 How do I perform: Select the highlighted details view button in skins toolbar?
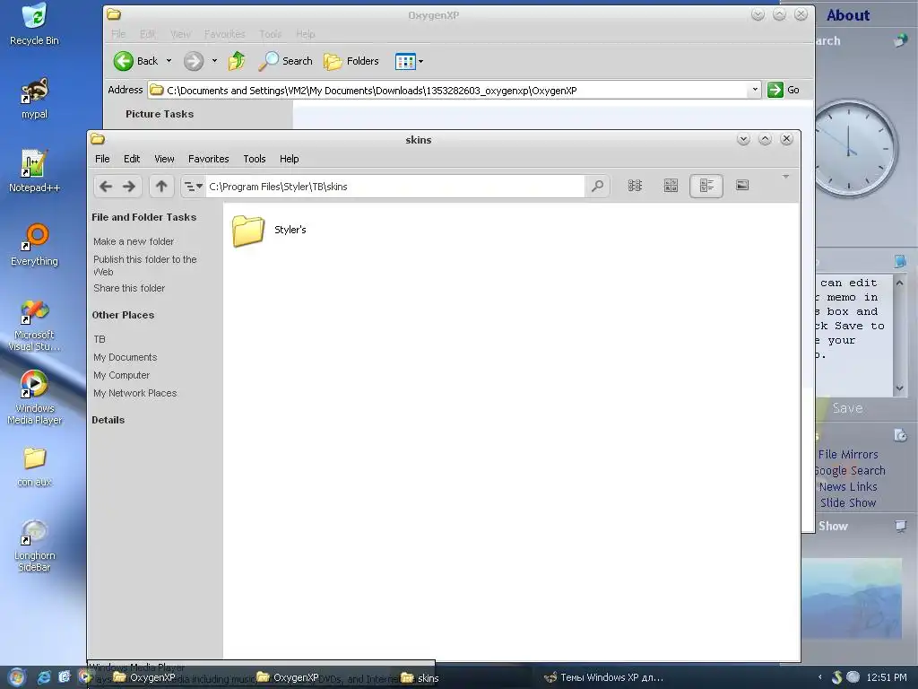(706, 186)
